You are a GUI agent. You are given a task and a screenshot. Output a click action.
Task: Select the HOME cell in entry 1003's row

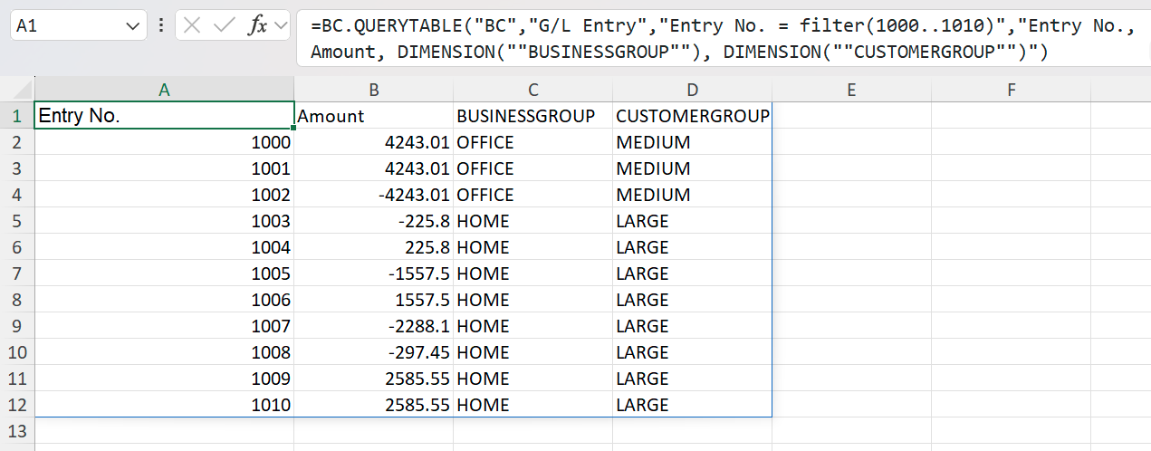click(533, 221)
